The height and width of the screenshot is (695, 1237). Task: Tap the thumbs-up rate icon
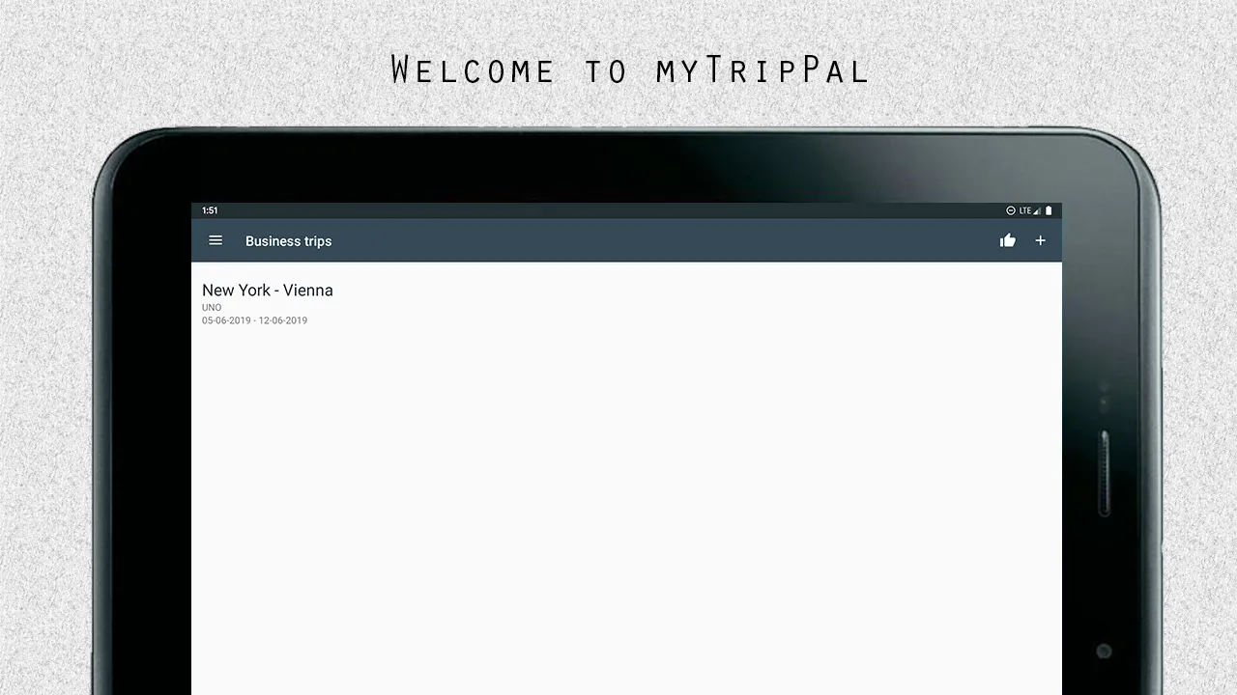tap(1008, 240)
